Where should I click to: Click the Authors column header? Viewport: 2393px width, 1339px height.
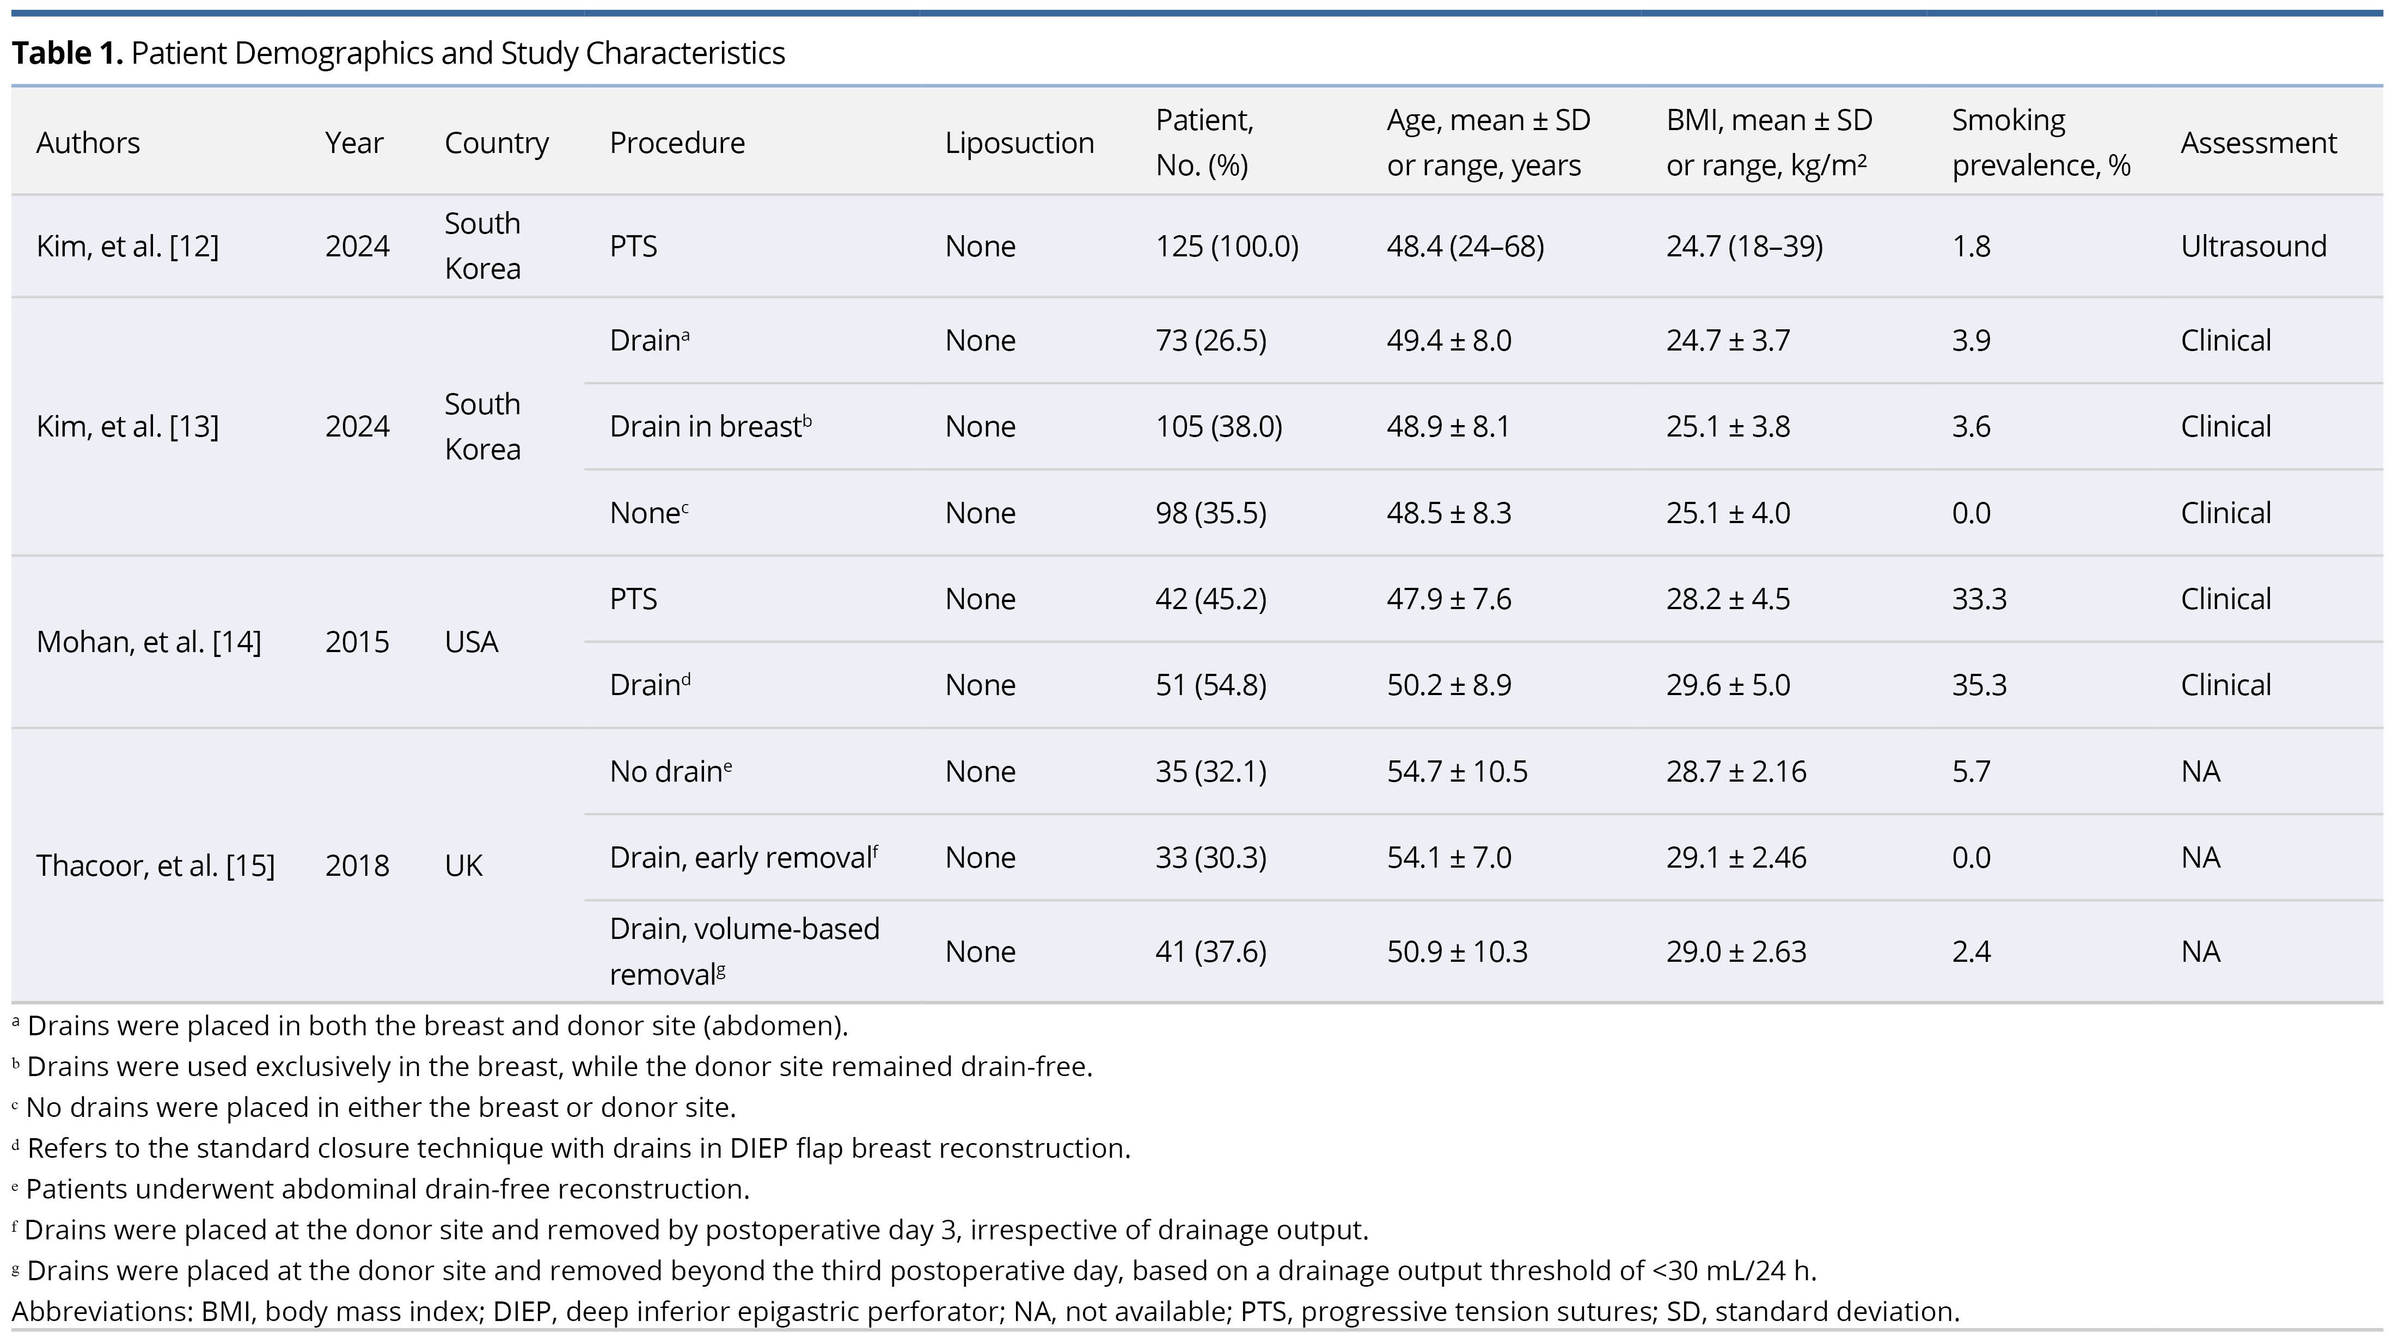coord(88,142)
